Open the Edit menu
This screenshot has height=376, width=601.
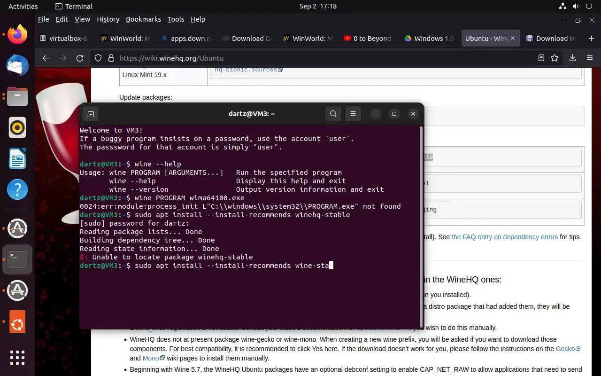(62, 19)
